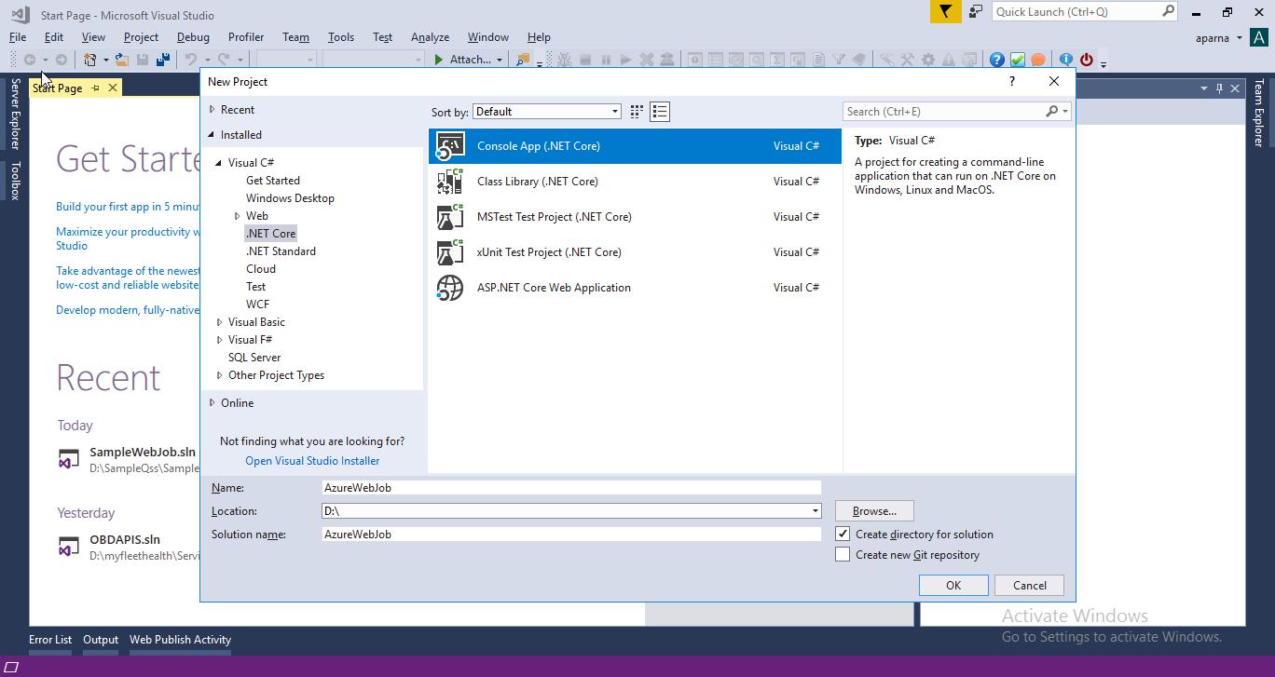Switch to the Error List tab
This screenshot has height=677, width=1275.
click(x=50, y=640)
